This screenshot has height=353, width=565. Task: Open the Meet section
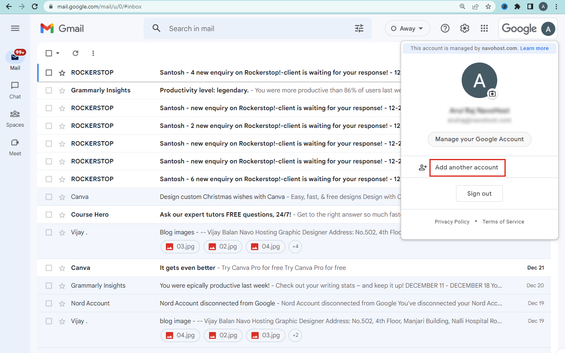pos(15,147)
